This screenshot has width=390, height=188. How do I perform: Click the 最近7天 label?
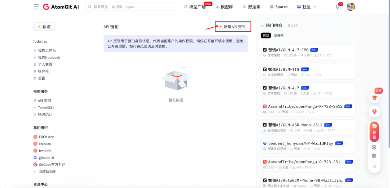point(293,26)
